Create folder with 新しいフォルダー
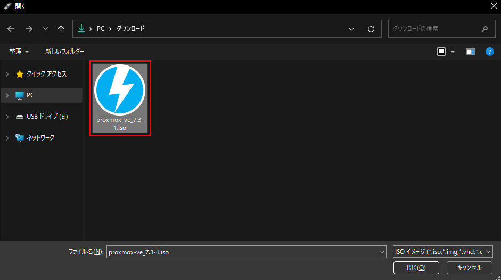Viewport: 501px width, 280px height. (x=64, y=52)
